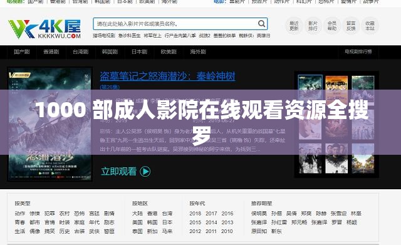
Task: Filter by genre 都市
Action: (x=35, y=222)
